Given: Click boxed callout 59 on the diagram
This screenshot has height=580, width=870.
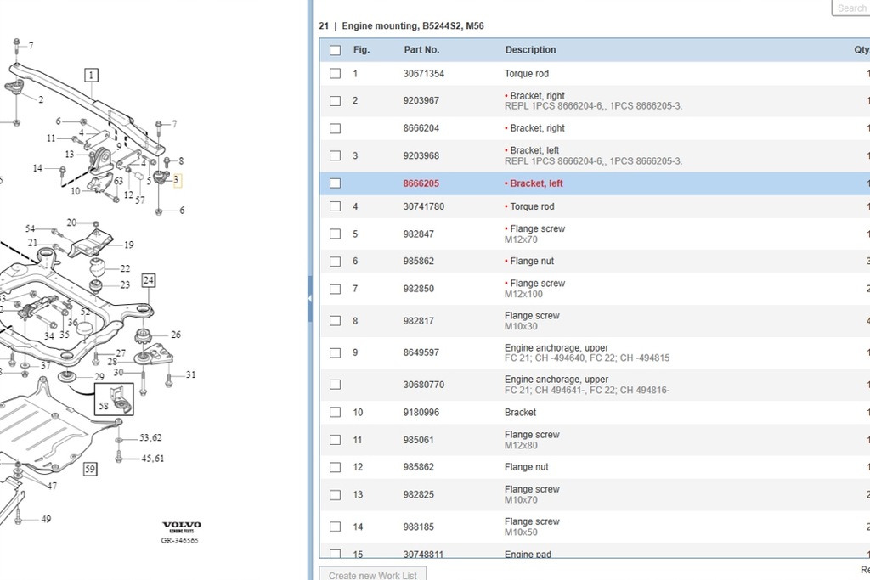Looking at the screenshot, I should 90,469.
